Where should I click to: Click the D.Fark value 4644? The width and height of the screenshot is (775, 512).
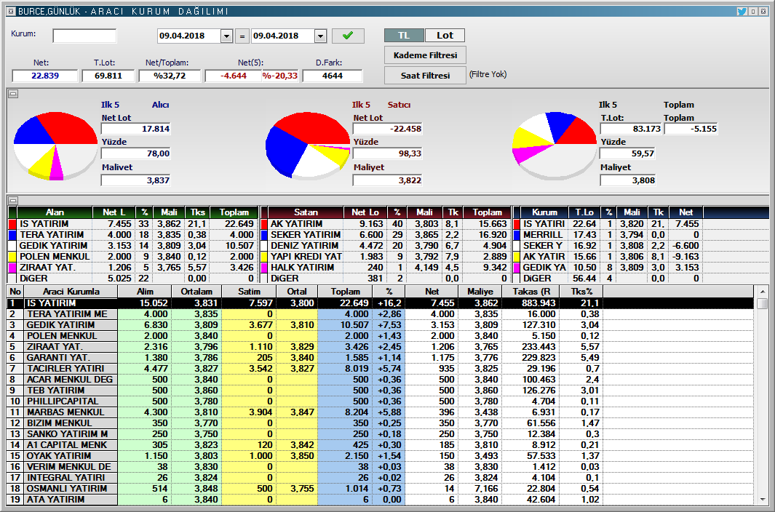point(332,76)
